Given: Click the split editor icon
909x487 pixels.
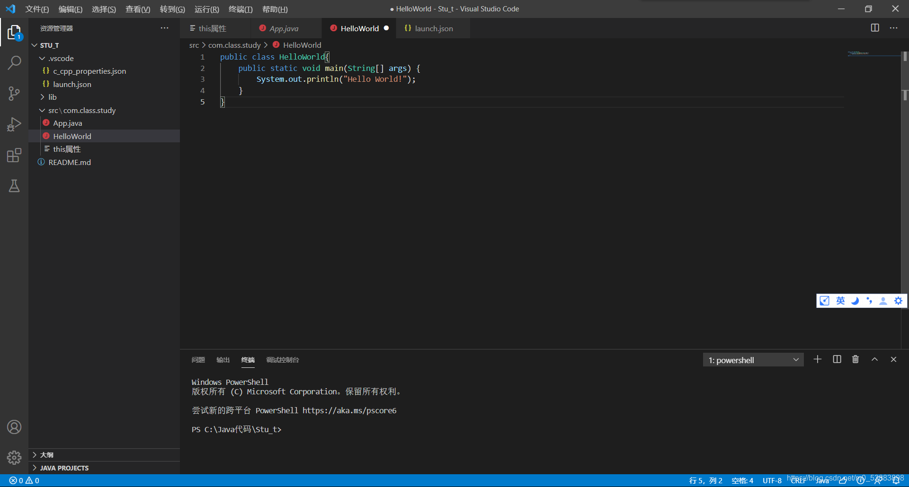Looking at the screenshot, I should (875, 28).
